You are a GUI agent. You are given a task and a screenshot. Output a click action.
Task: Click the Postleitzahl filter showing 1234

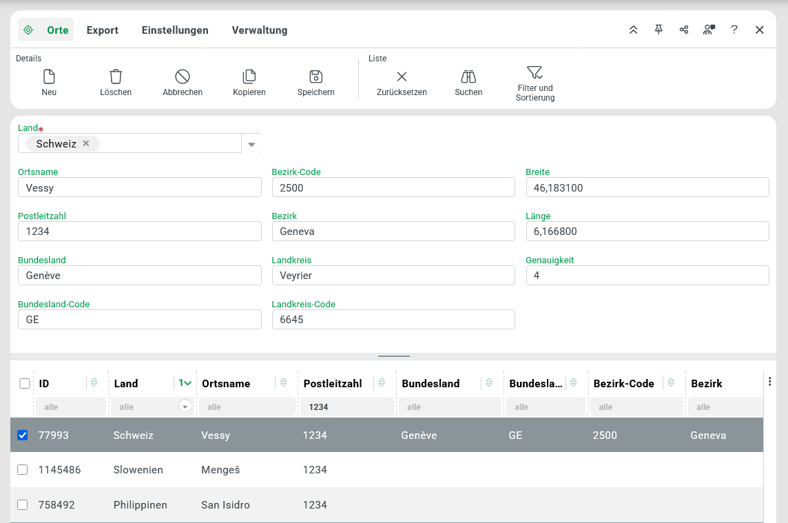pyautogui.click(x=346, y=407)
